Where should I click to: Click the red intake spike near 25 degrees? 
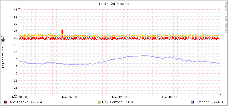pyautogui.click(x=62, y=32)
